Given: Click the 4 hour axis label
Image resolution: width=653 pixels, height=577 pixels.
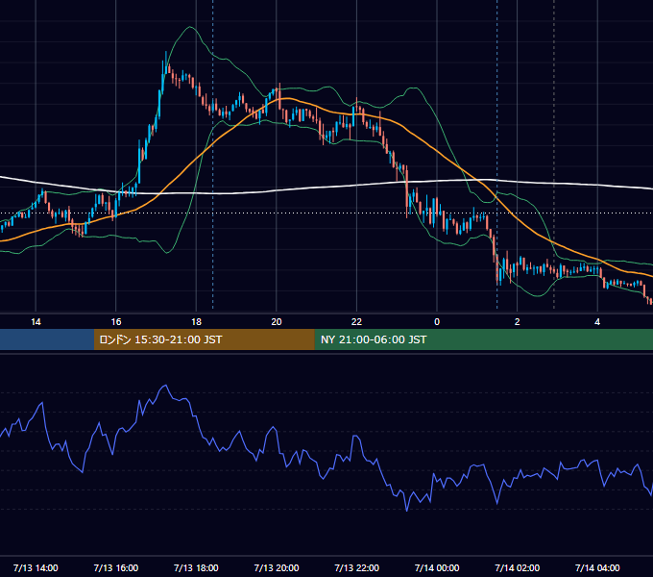Looking at the screenshot, I should (597, 322).
